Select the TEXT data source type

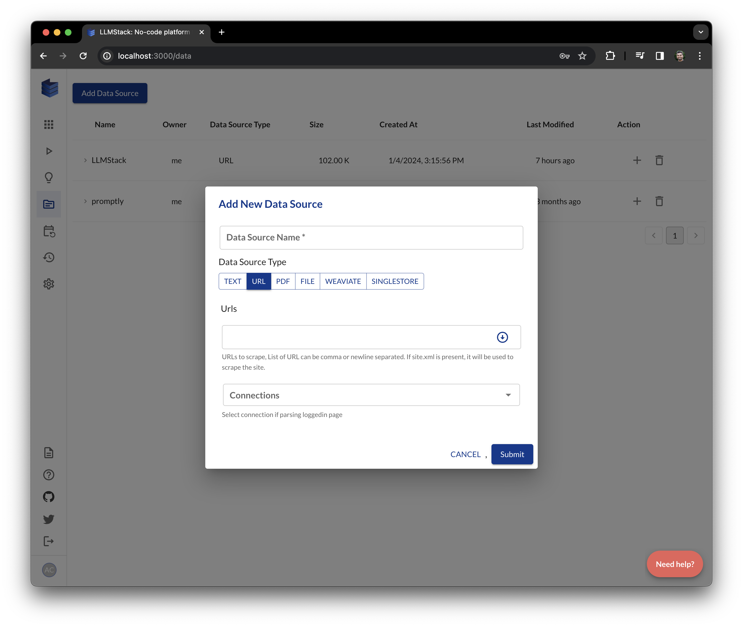(232, 281)
